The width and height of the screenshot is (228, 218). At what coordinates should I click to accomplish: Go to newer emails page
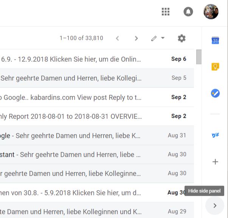point(117,38)
